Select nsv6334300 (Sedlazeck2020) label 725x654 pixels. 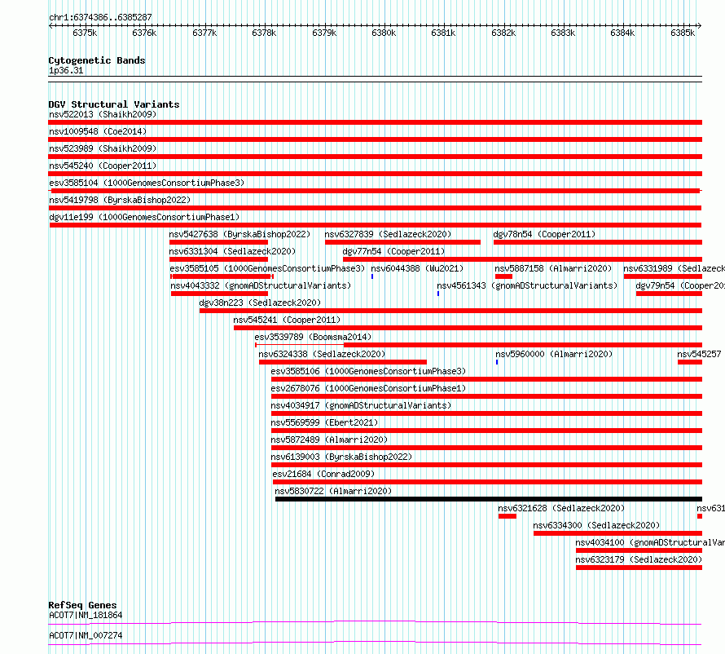(x=596, y=525)
